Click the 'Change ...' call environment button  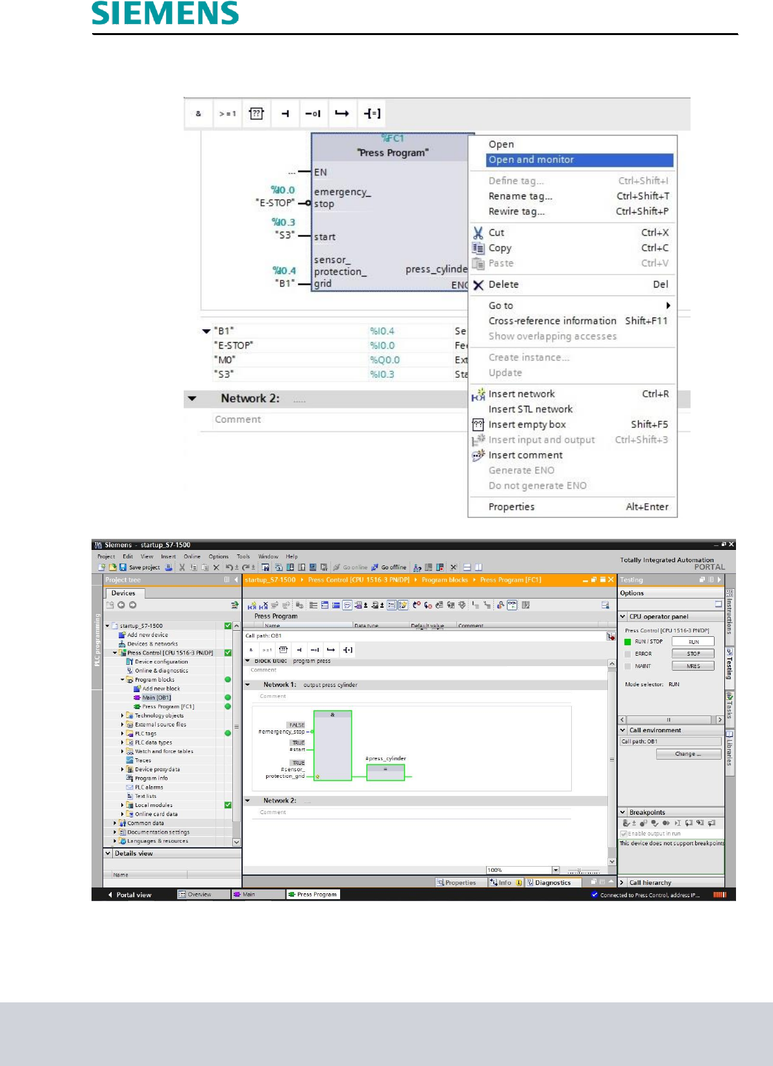[x=689, y=754]
